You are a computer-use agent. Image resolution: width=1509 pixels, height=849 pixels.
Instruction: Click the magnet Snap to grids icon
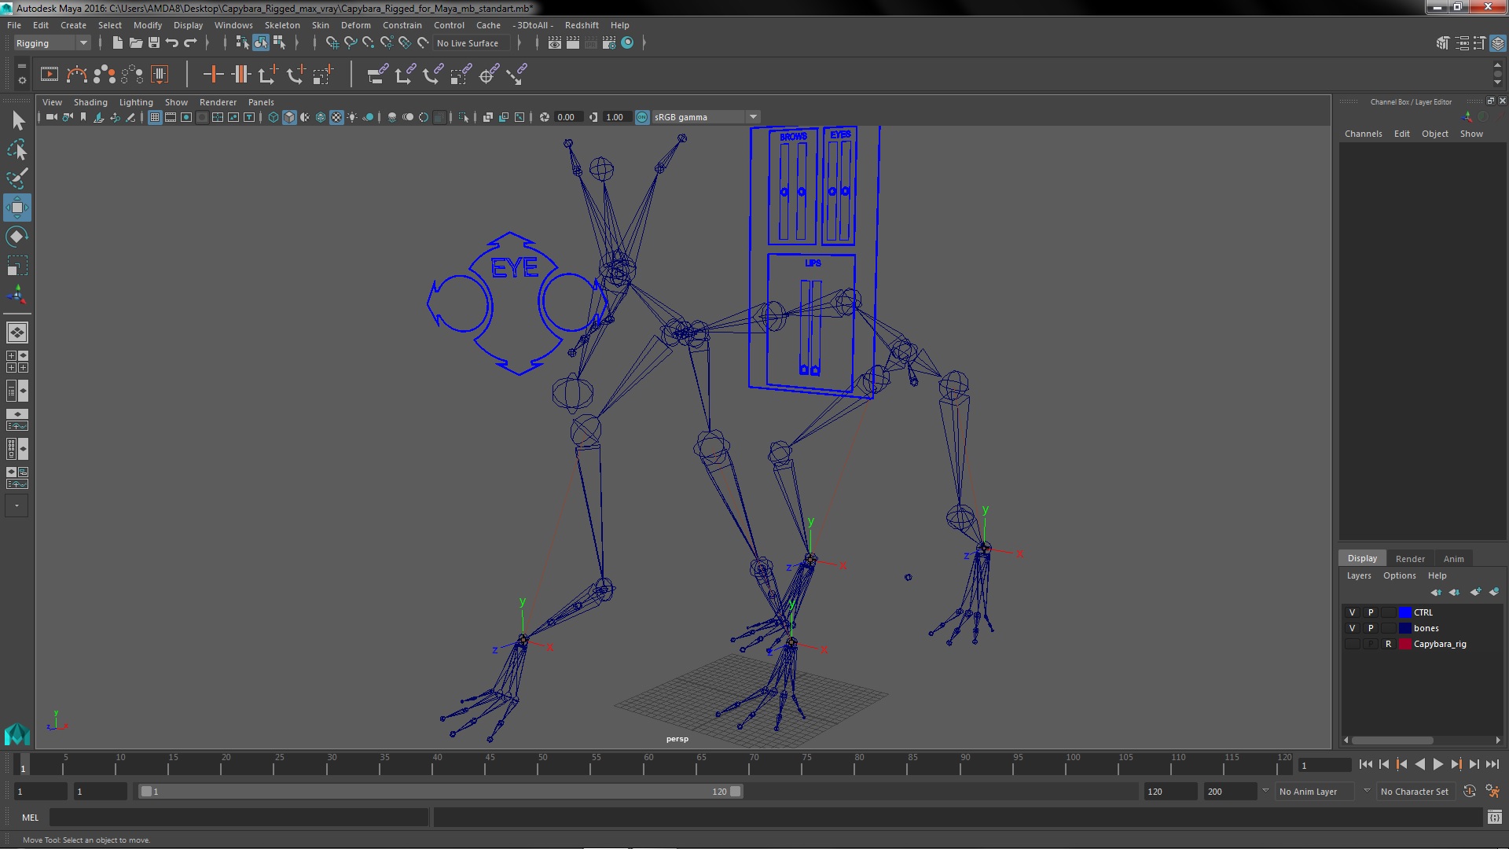(x=332, y=42)
